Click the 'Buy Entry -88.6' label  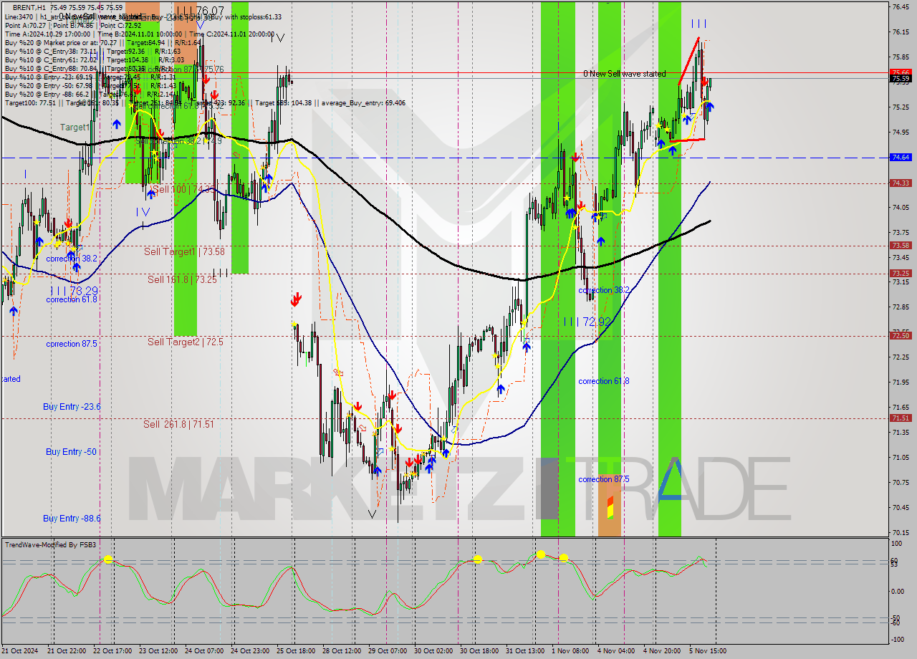(72, 518)
